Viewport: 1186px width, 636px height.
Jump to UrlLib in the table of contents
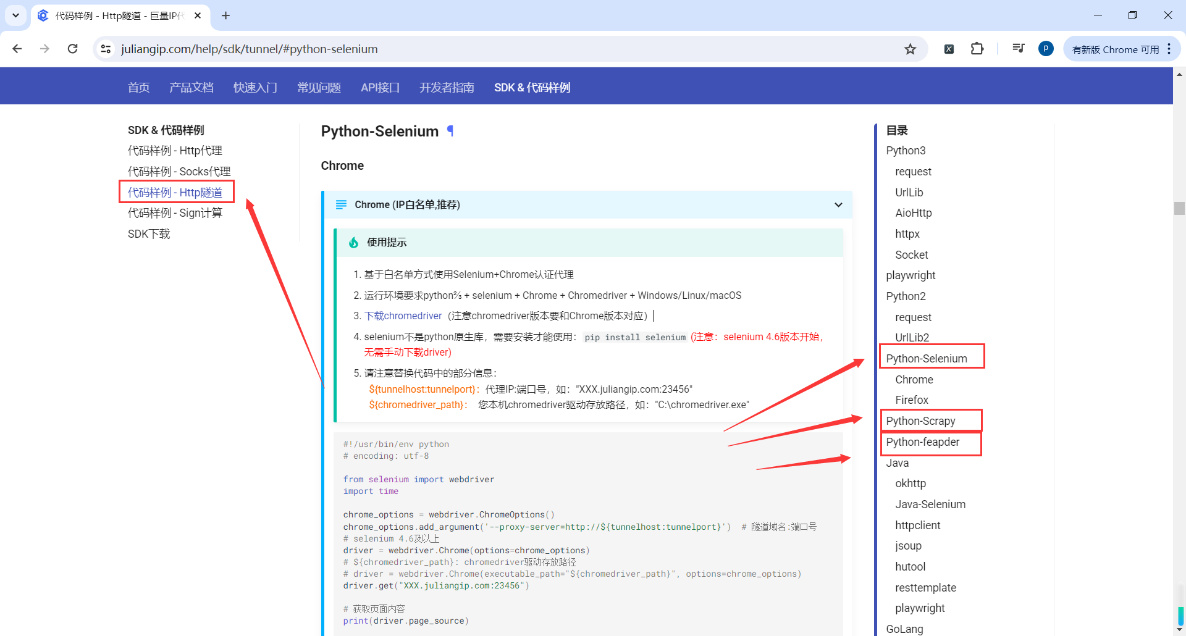(x=909, y=193)
